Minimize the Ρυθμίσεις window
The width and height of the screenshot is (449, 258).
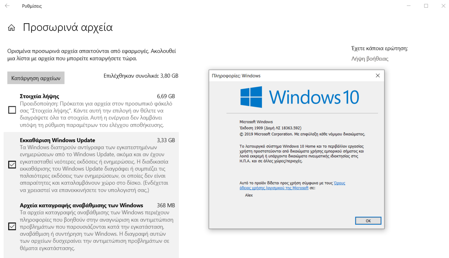pos(409,6)
